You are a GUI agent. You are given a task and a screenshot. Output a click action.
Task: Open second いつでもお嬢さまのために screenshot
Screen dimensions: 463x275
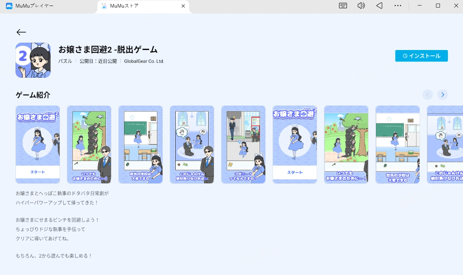[x=346, y=144]
